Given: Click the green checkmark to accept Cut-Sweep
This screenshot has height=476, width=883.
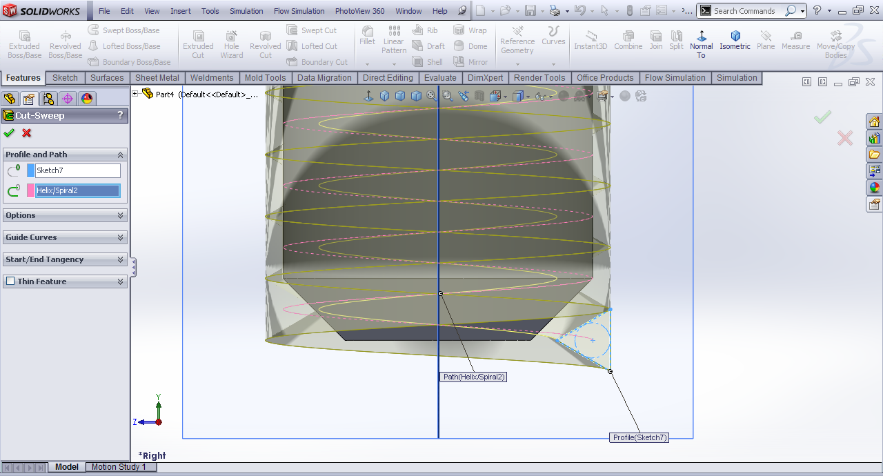Looking at the screenshot, I should [9, 133].
